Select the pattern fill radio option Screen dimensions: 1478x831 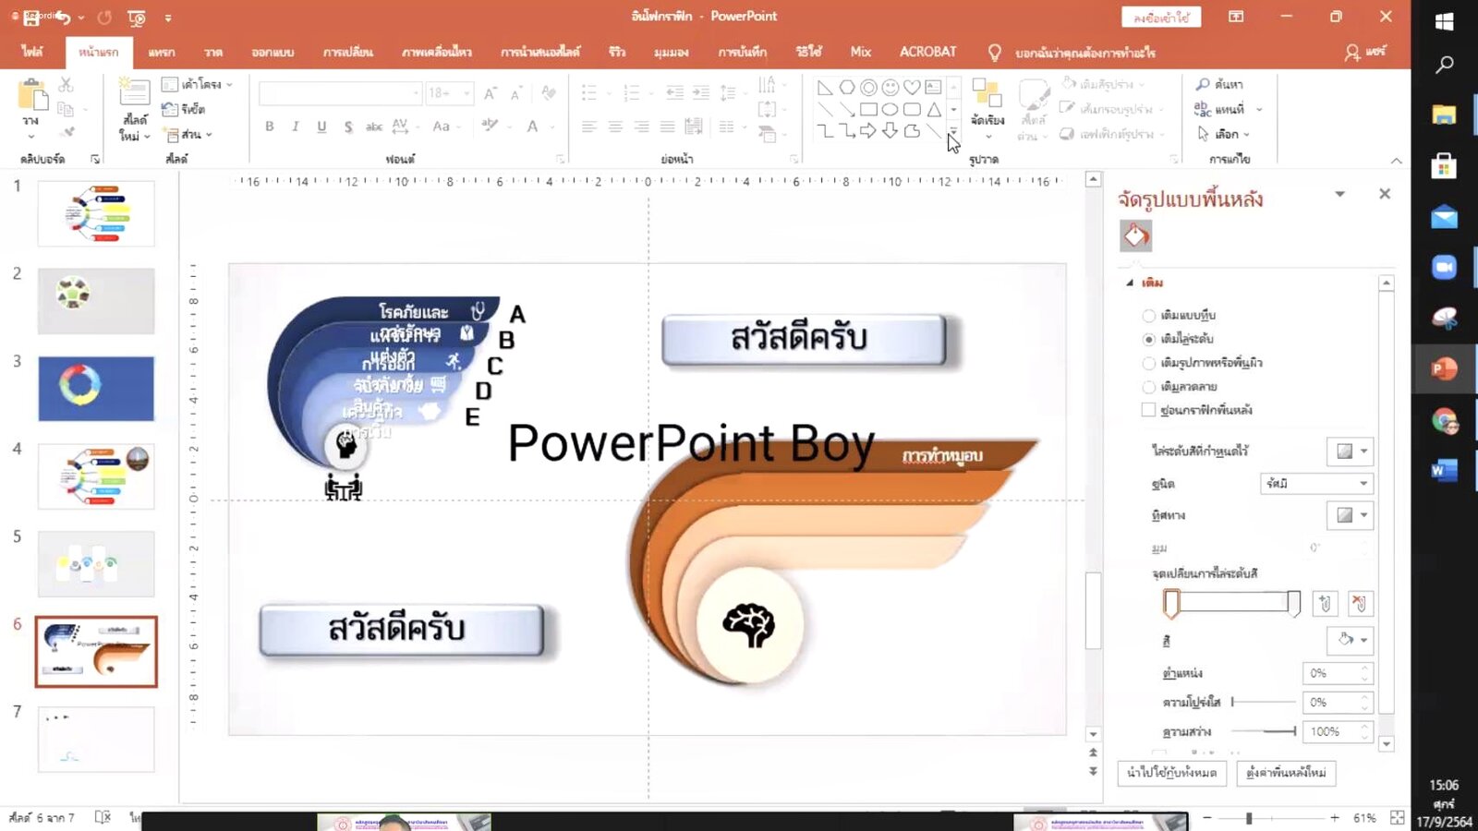coord(1149,387)
